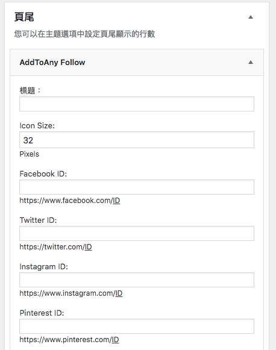Image resolution: width=276 pixels, height=350 pixels.
Task: Focus the 標題 text field
Action: pos(137,104)
